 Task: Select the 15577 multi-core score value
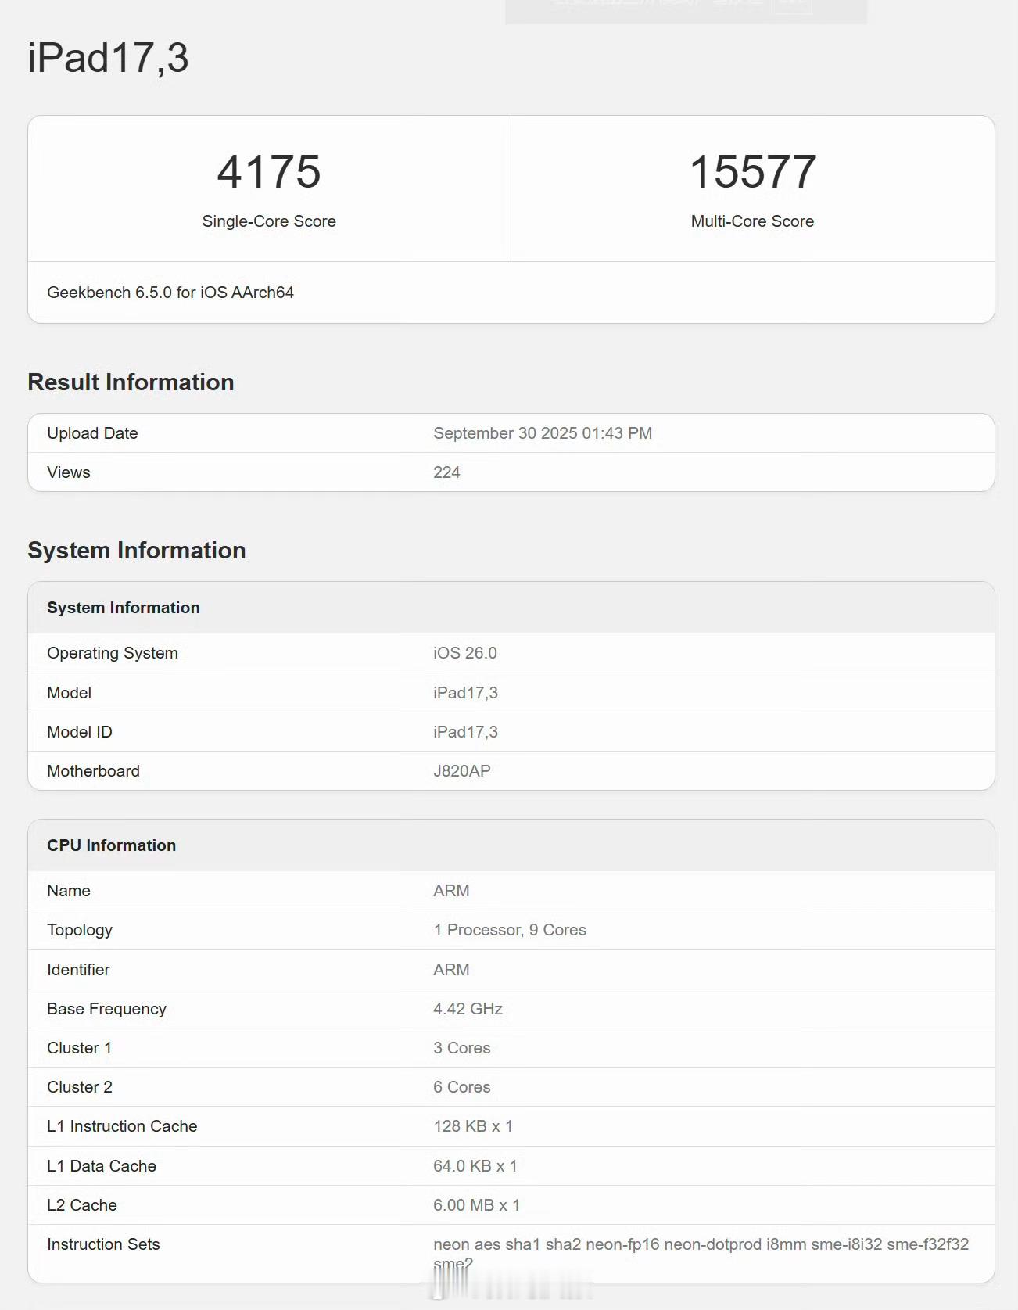(x=753, y=171)
